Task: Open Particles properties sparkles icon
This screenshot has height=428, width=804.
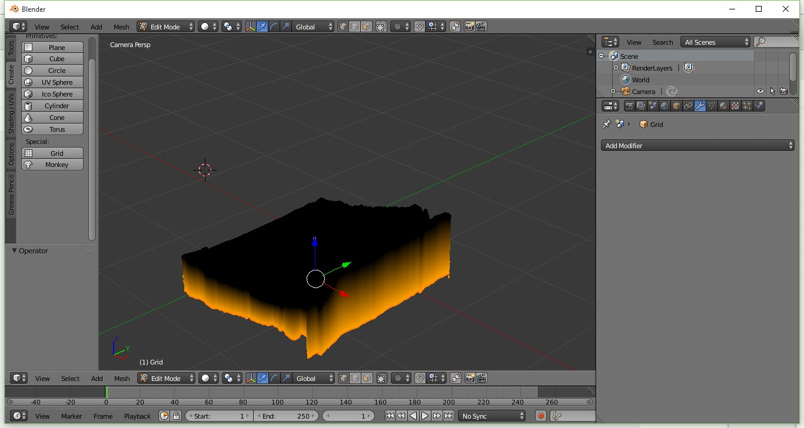Action: (x=746, y=105)
